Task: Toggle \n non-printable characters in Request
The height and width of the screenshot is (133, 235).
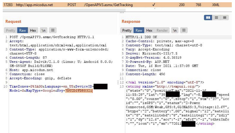Action: 43,31
